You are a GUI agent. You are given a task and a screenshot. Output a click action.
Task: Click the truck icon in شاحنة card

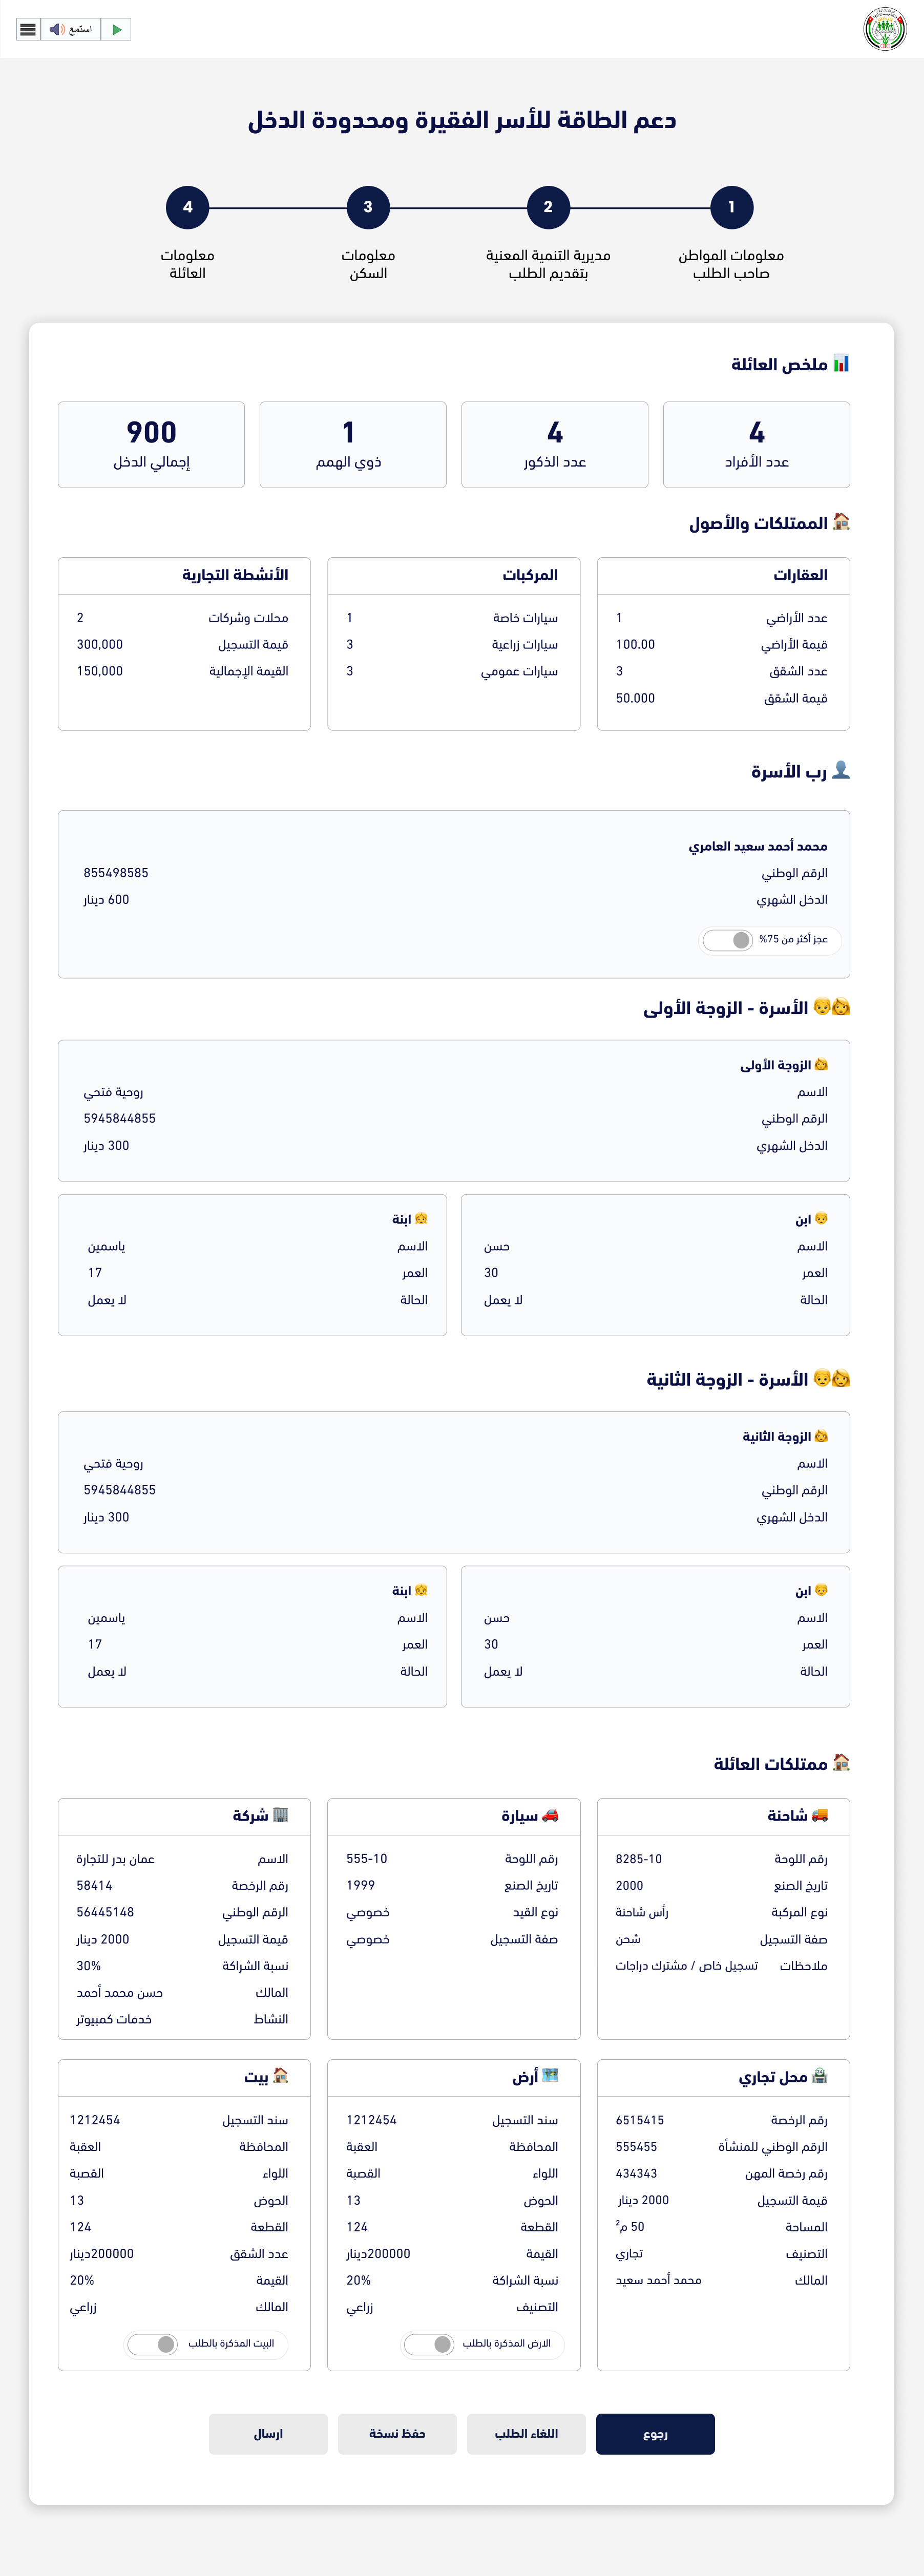[x=820, y=1815]
